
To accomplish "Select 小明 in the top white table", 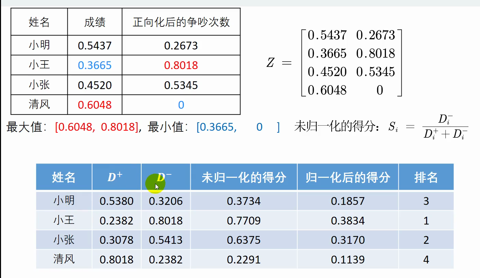I will (39, 45).
